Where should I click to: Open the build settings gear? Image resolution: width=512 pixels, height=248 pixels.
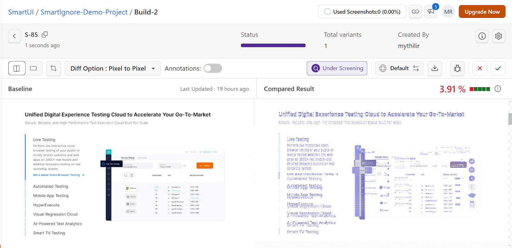point(499,36)
